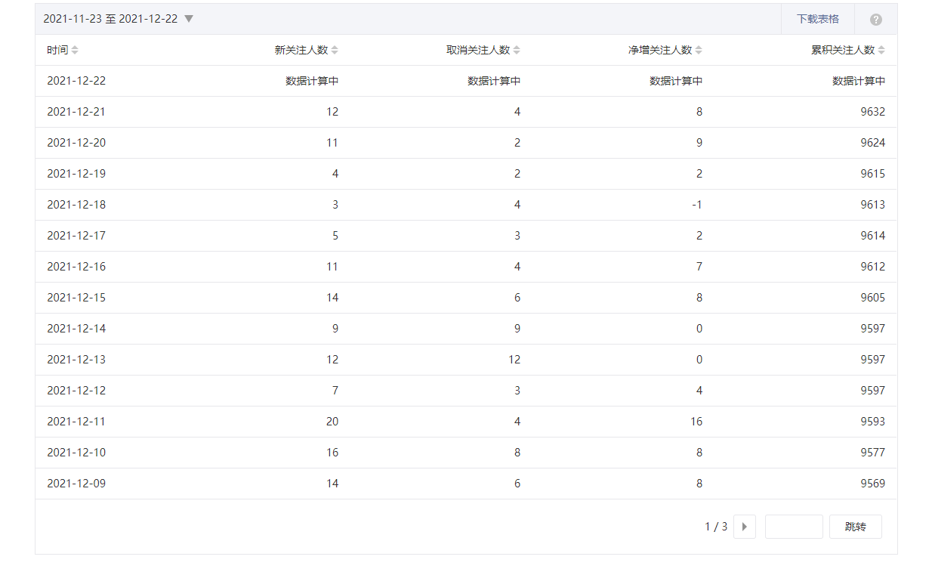Sort the table by 净增关注人数 icon

tap(699, 50)
